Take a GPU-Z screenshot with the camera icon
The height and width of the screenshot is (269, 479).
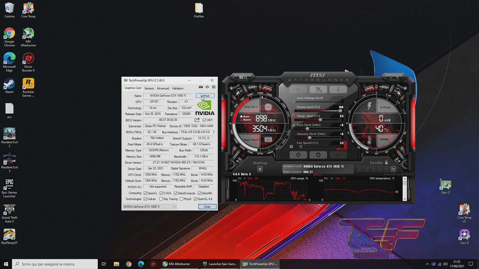201,87
